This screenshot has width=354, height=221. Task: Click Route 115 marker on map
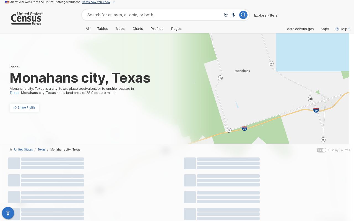pyautogui.click(x=220, y=78)
